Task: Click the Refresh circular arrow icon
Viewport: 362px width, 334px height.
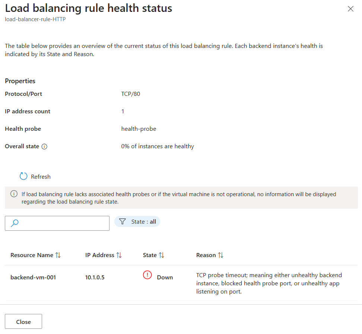Action: pyautogui.click(x=23, y=176)
